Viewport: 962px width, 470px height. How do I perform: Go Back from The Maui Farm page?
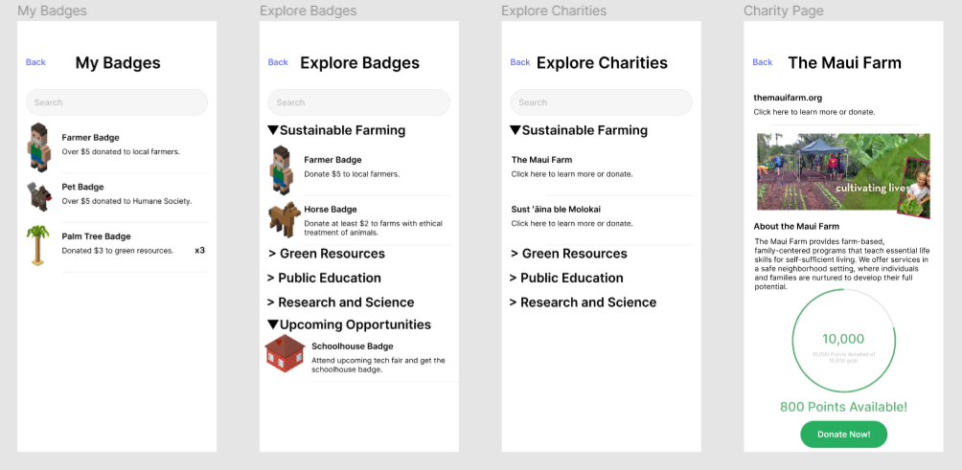[x=763, y=62]
